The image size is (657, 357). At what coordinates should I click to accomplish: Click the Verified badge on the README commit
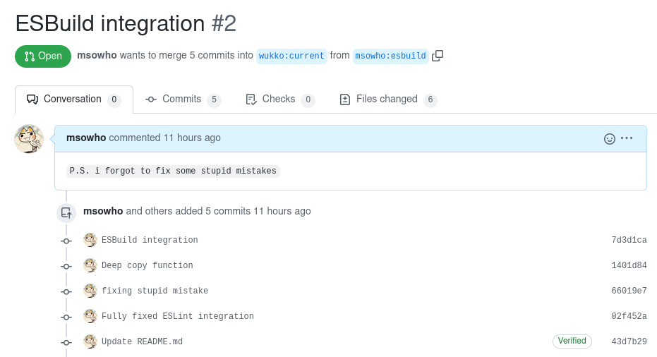tap(572, 341)
